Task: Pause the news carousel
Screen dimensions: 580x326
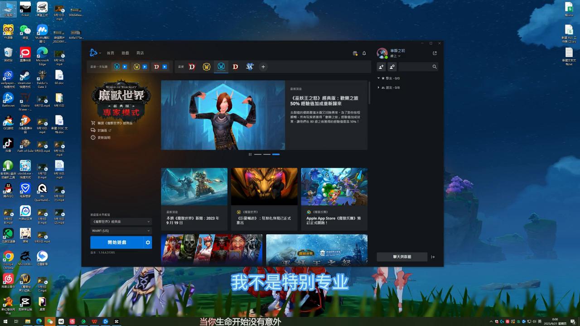Action: click(250, 154)
